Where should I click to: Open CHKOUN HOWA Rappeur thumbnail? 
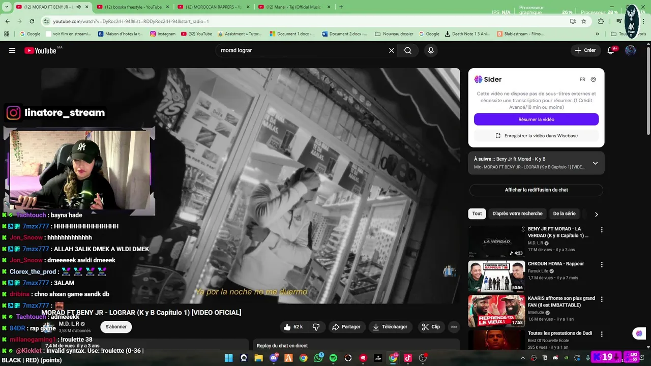pos(496,277)
